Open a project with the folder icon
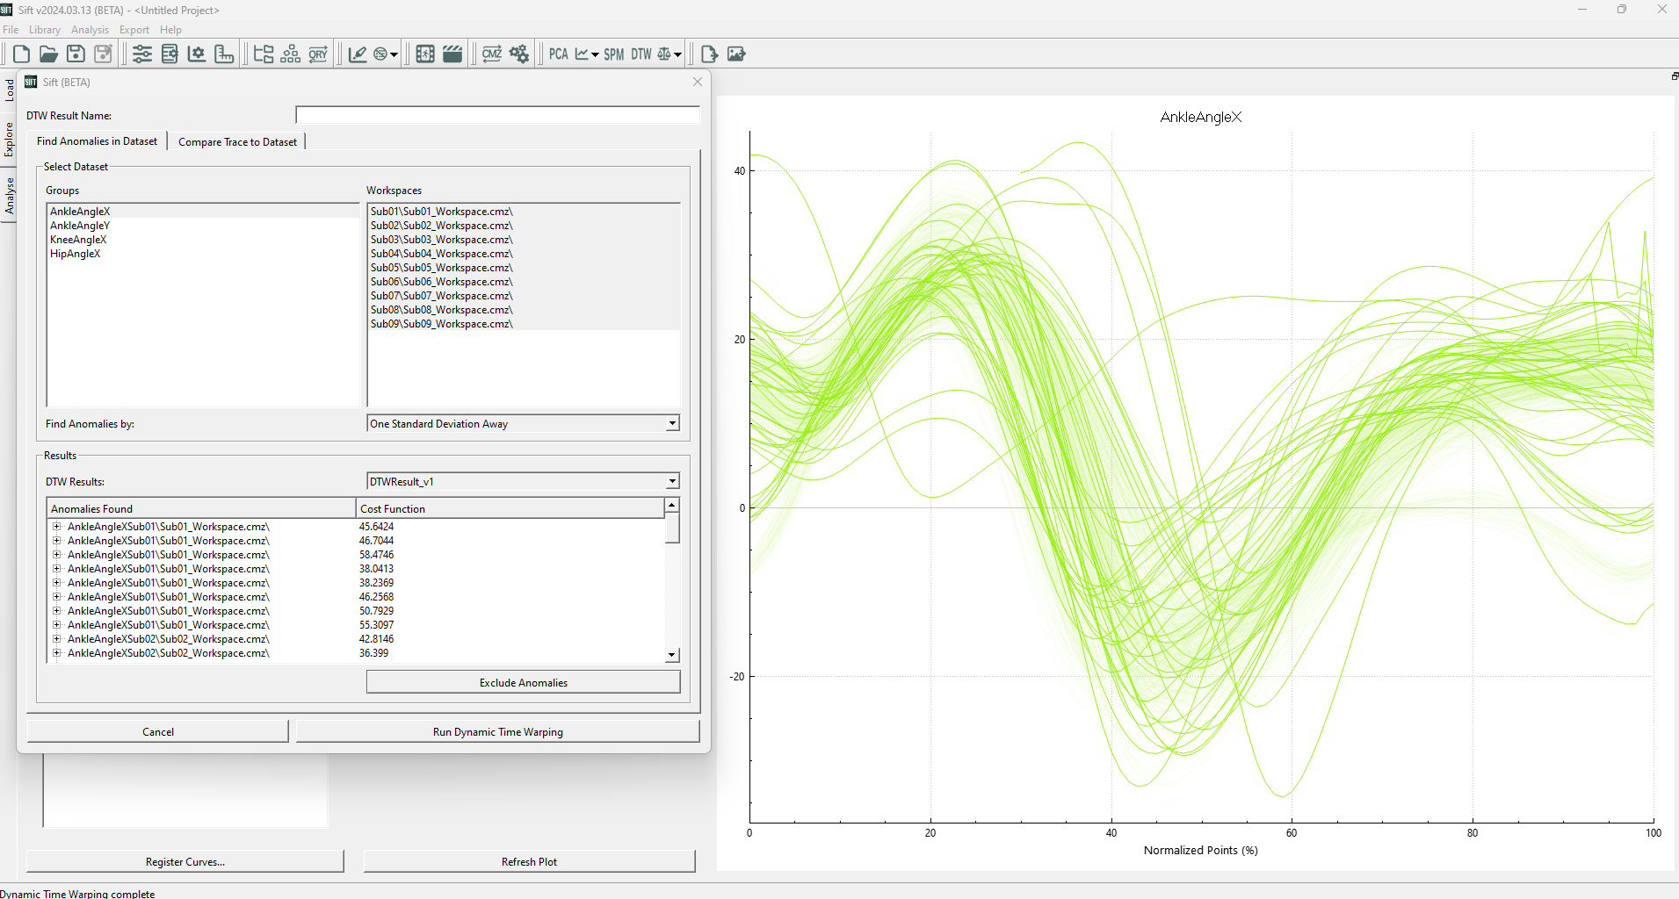1679x899 pixels. click(48, 54)
